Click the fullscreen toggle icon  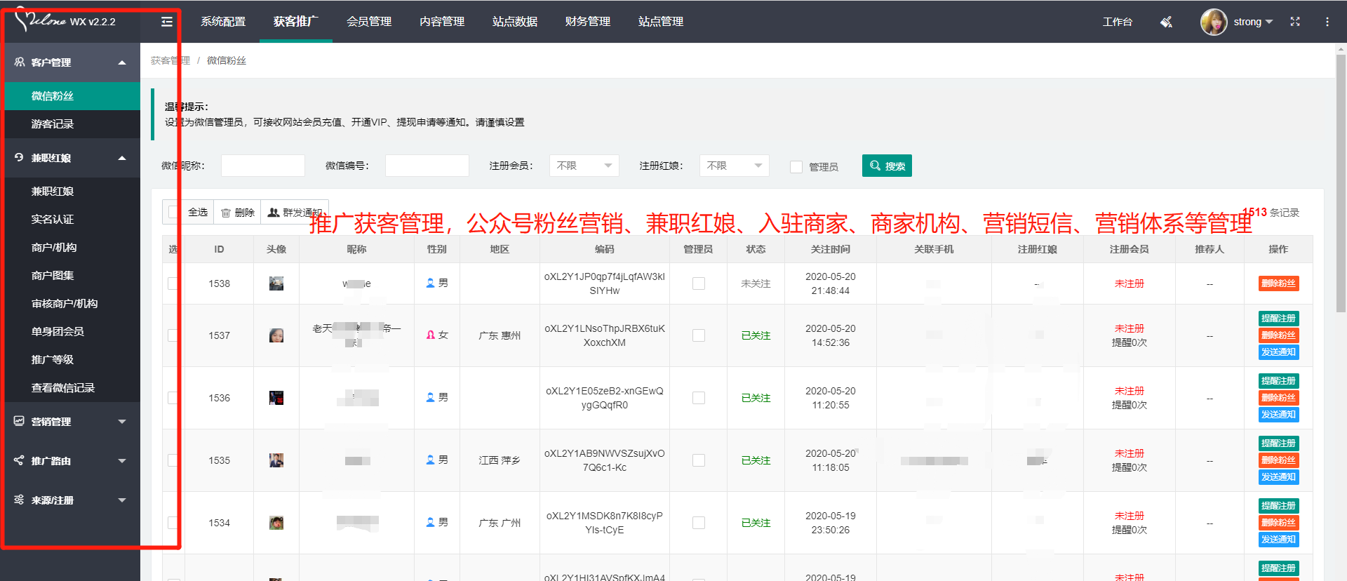(1295, 22)
